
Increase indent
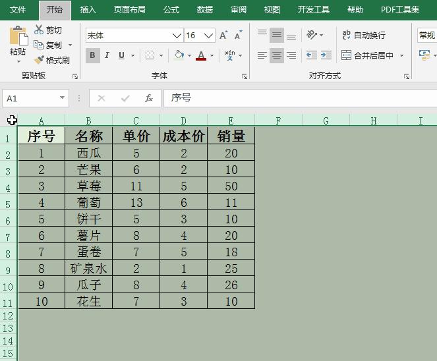tap(326, 55)
